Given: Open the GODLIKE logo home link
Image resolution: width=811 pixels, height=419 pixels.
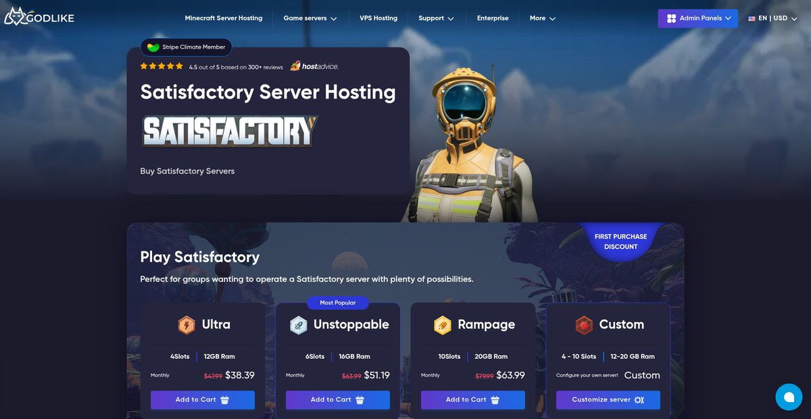Looking at the screenshot, I should (x=39, y=17).
